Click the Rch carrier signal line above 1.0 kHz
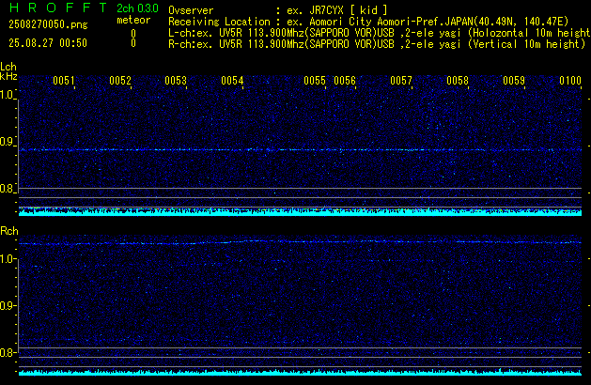 [x=300, y=242]
